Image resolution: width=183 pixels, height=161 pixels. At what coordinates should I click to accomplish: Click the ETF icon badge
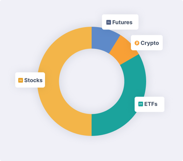(141, 104)
